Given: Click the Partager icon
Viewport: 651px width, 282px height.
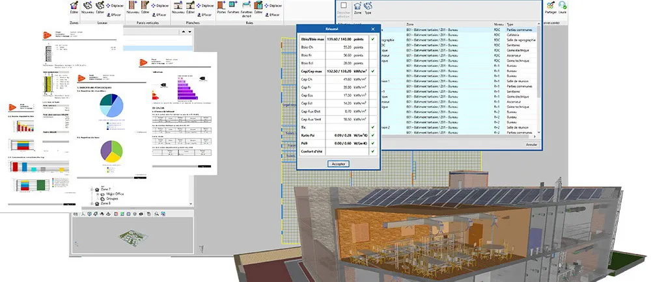Looking at the screenshot, I should coord(551,6).
